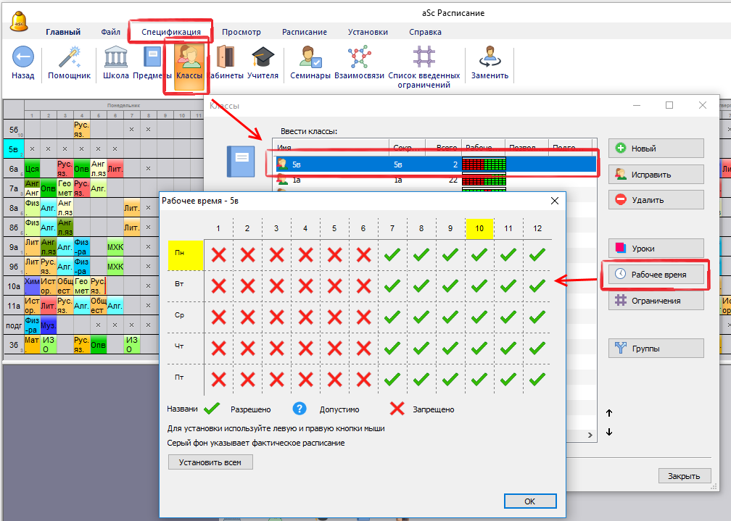Open Семинары from the toolbar
Image resolution: width=731 pixels, height=521 pixels.
[310, 57]
